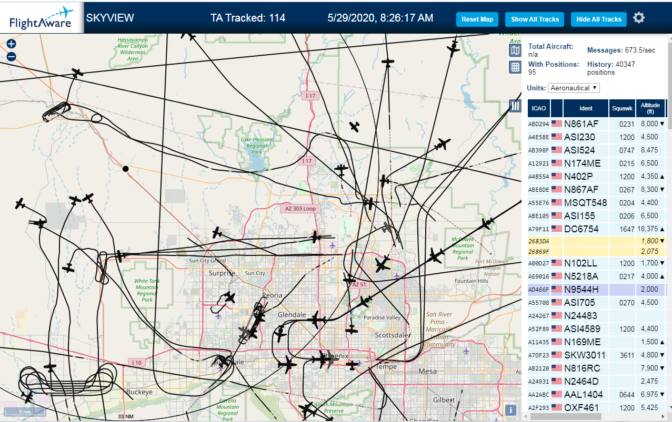Click the Reset Map button
672x422 pixels.
coord(477,19)
